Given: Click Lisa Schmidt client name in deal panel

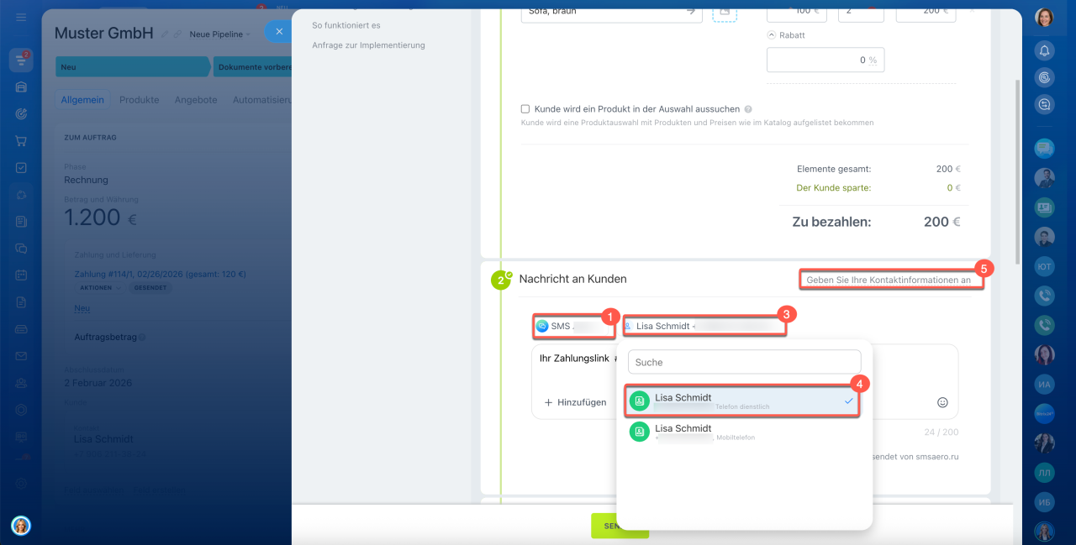Looking at the screenshot, I should coord(103,439).
